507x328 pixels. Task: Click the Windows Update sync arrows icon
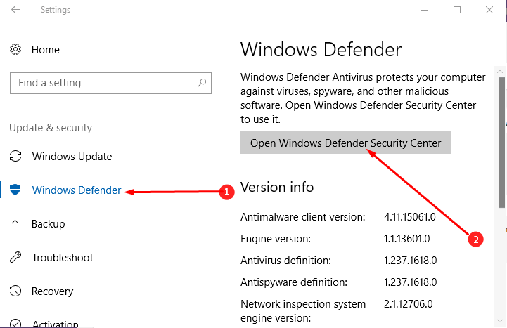[15, 156]
